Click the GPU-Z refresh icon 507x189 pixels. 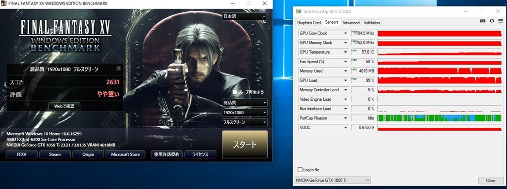[492, 21]
